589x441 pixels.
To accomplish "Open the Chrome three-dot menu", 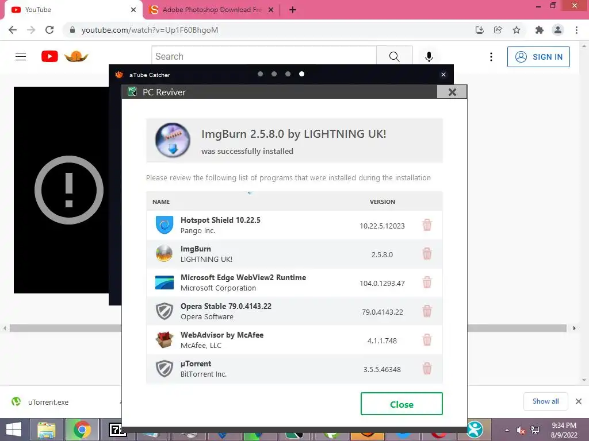I will 576,30.
